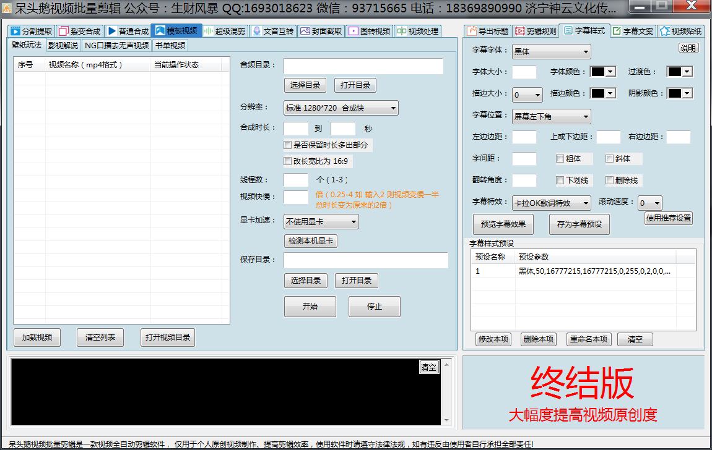Click the 重命名本项 button
Image resolution: width=712 pixels, height=450 pixels.
click(x=589, y=339)
